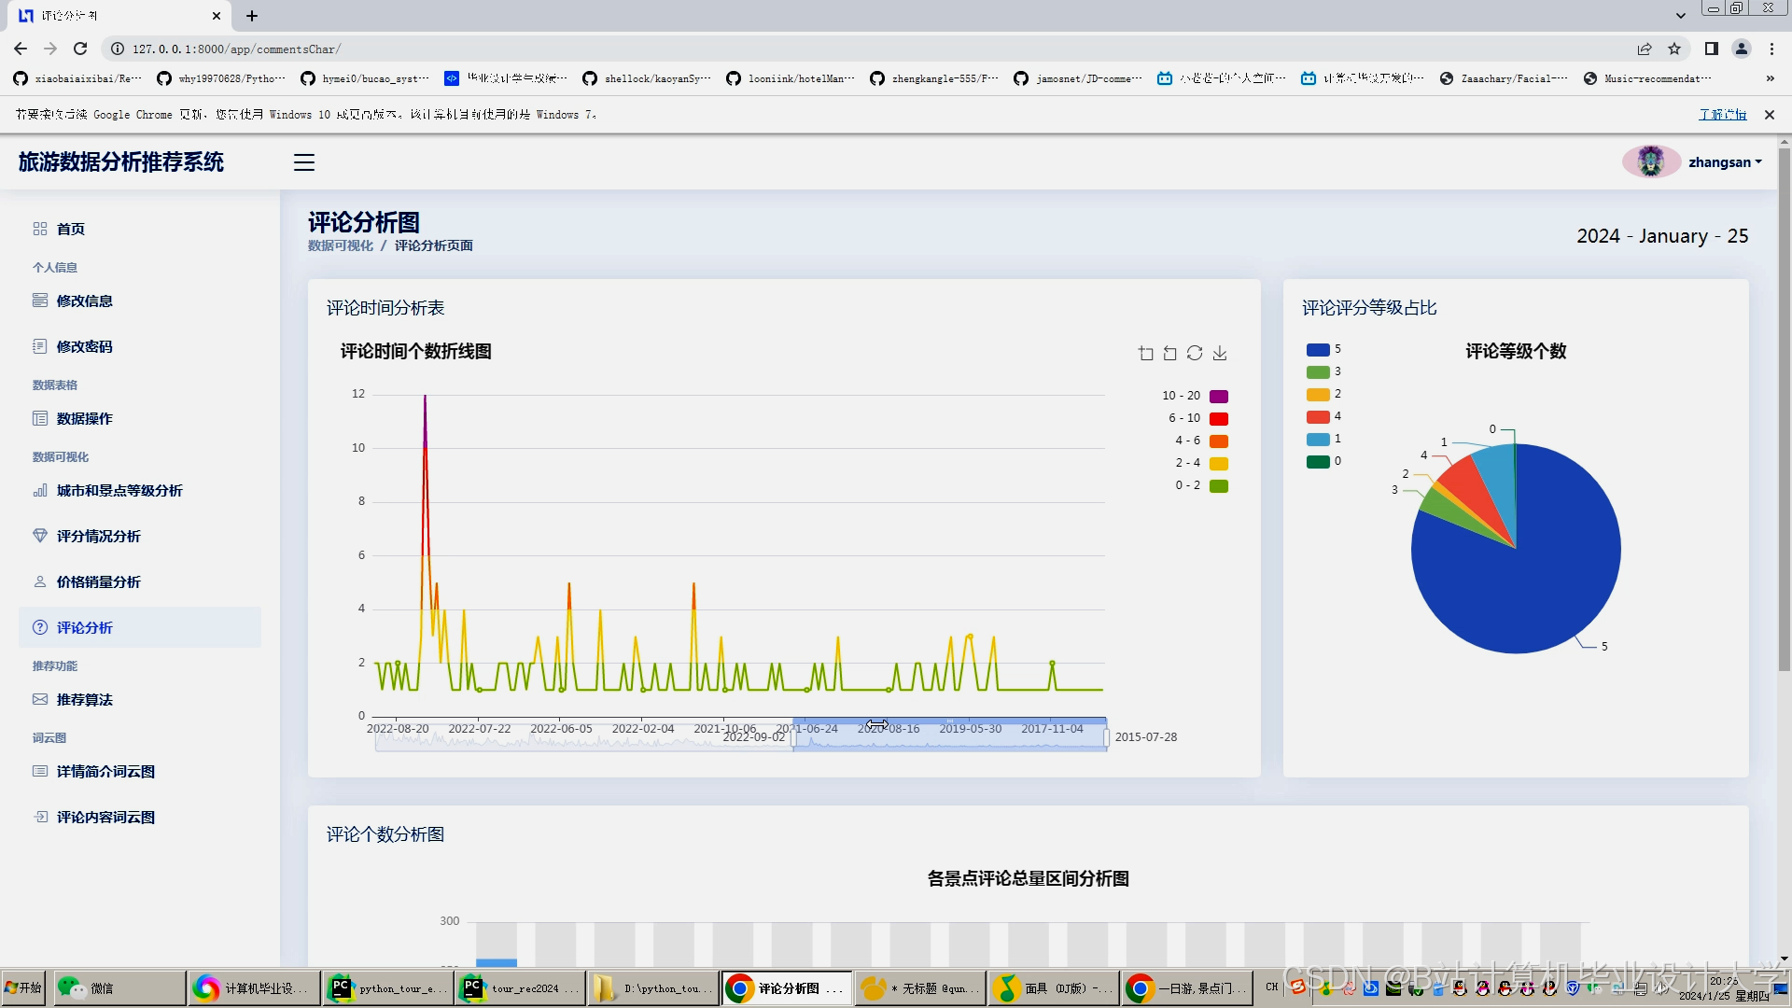Click the data zoom slider right handle
Screen dimensions: 1792x1008
click(1107, 737)
